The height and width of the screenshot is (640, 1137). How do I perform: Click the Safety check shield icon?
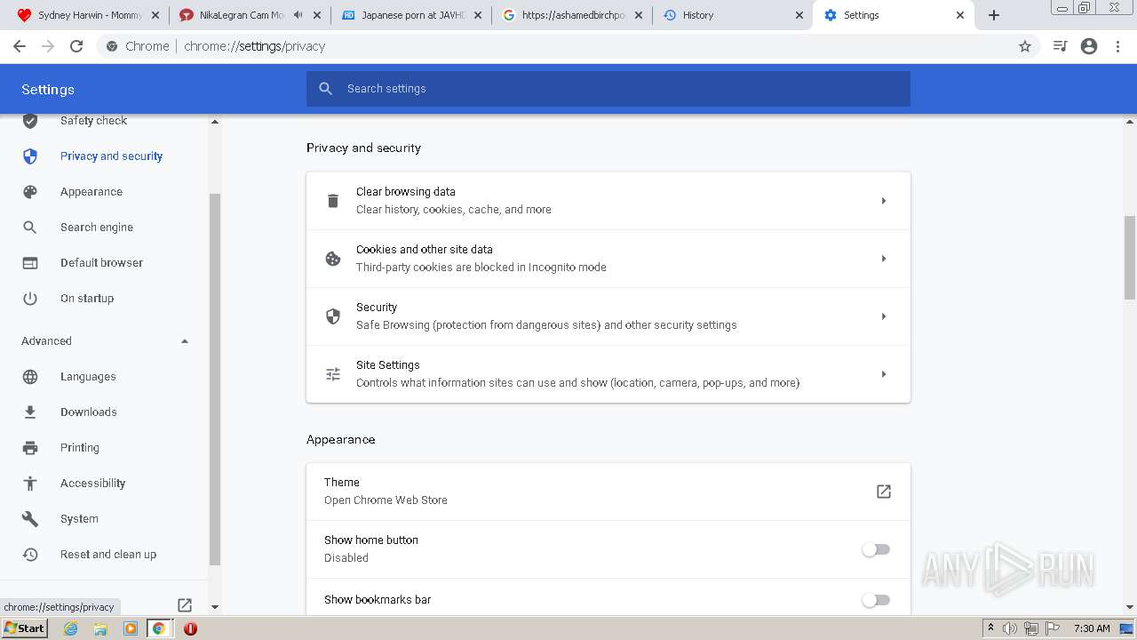click(30, 121)
